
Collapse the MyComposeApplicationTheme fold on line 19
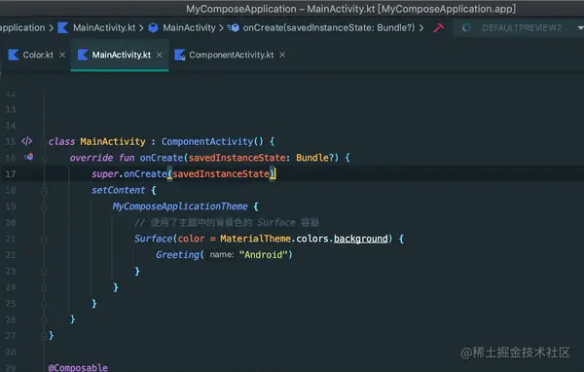tap(44, 206)
